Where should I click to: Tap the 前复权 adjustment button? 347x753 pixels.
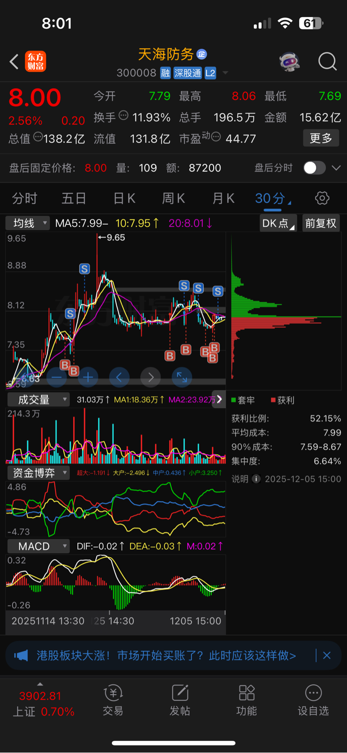pos(321,223)
